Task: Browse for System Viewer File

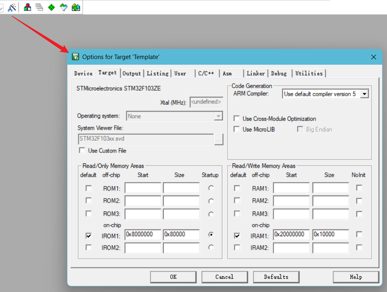Action: (x=219, y=139)
